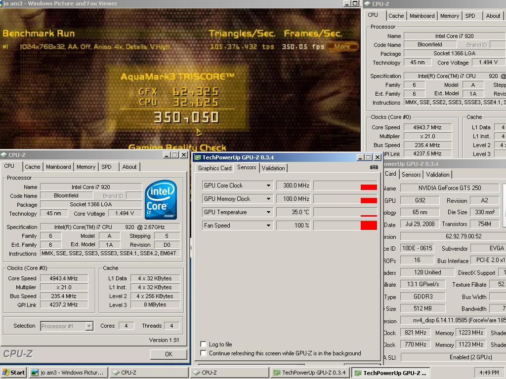The height and width of the screenshot is (379, 506).
Task: Click the Fan Speed red graph bar
Action: [369, 226]
